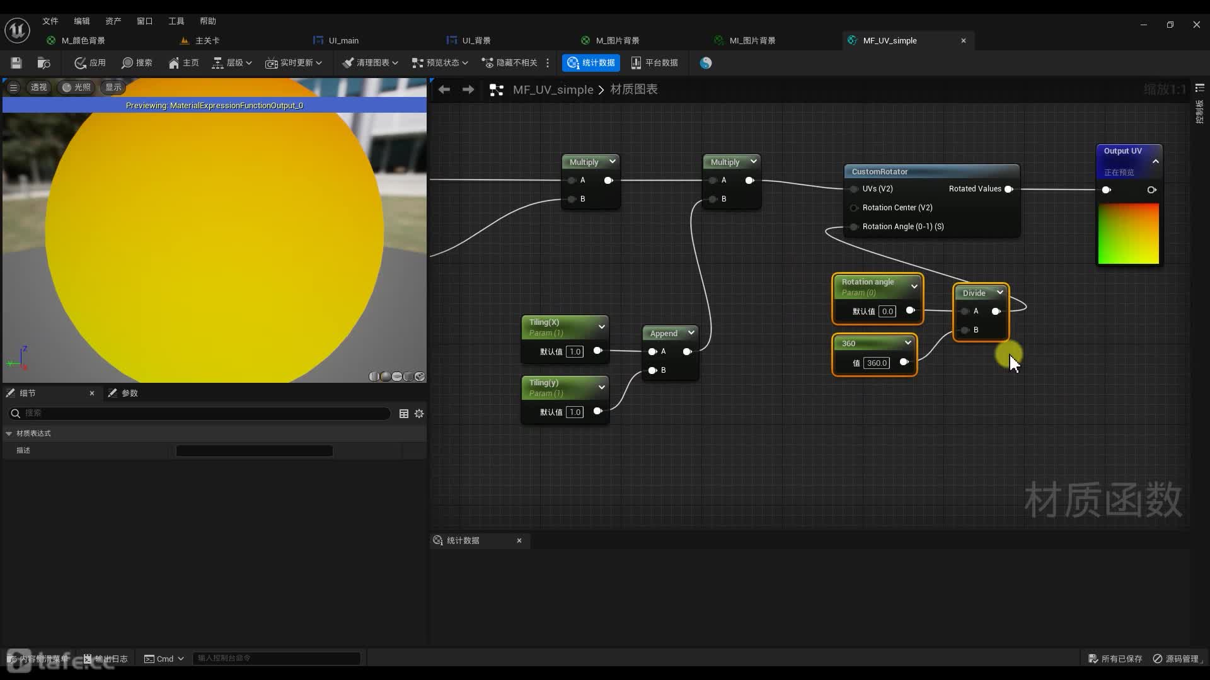
Task: Toggle 隐藏不相关 hide unrelated nodes
Action: point(509,63)
